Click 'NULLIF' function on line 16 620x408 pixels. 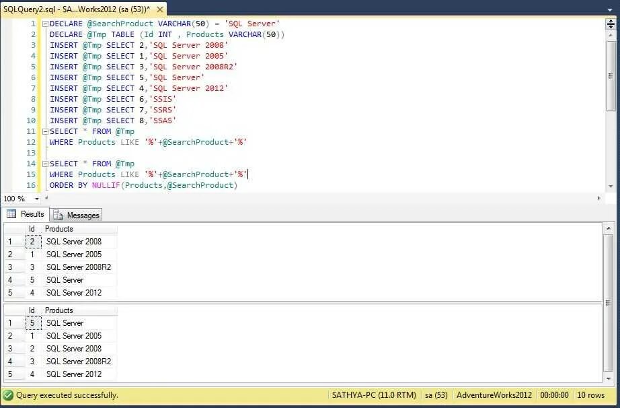(106, 185)
